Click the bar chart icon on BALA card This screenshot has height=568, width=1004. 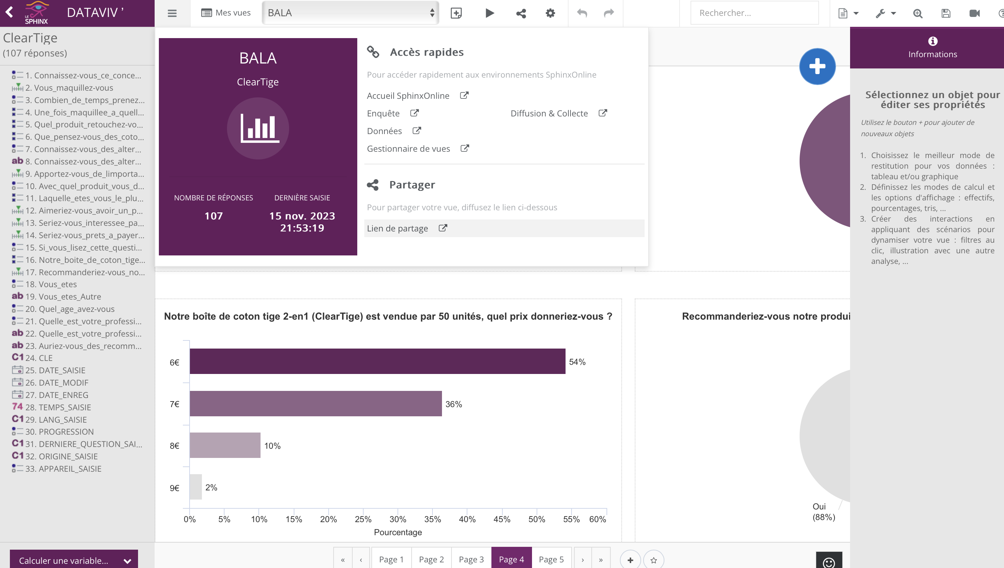(258, 128)
